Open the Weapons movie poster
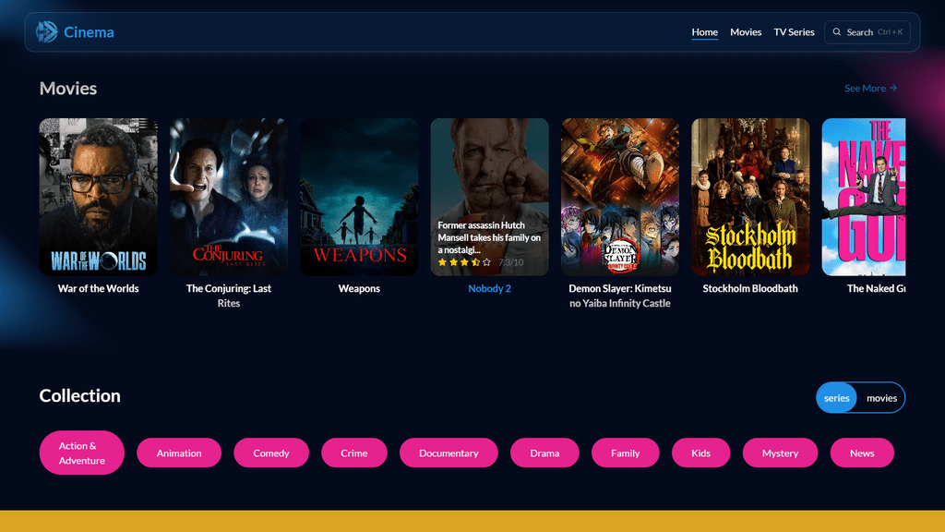945x532 pixels. 359,197
